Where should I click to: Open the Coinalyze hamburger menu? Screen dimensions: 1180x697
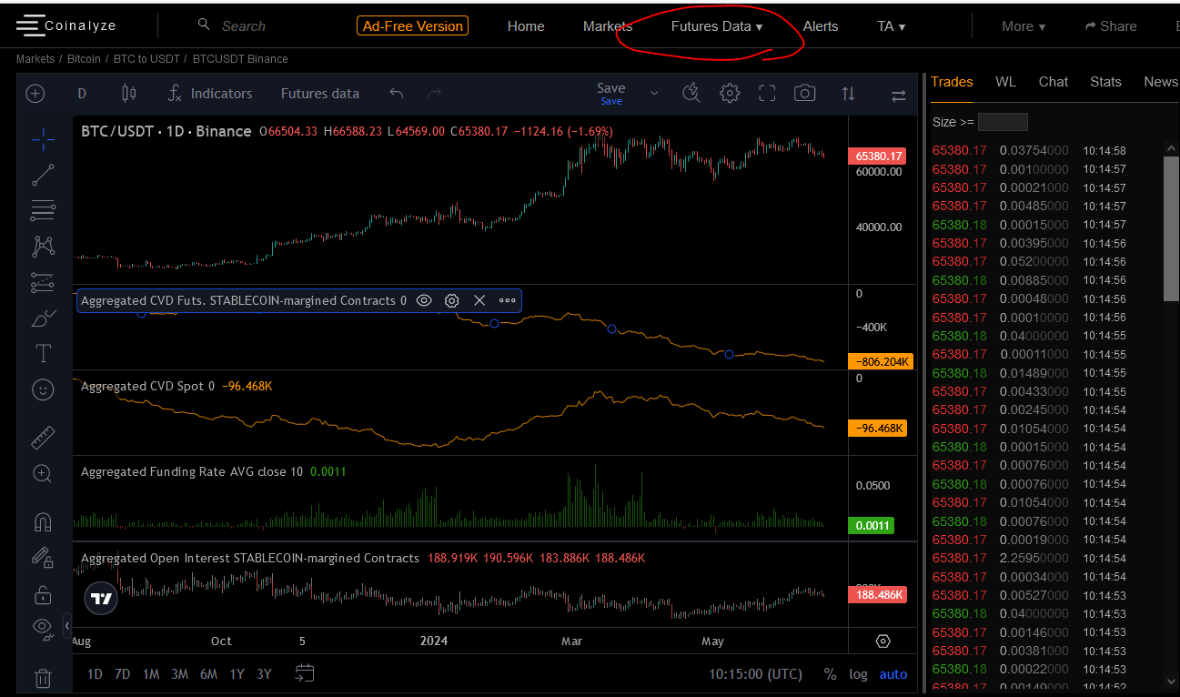pyautogui.click(x=30, y=25)
